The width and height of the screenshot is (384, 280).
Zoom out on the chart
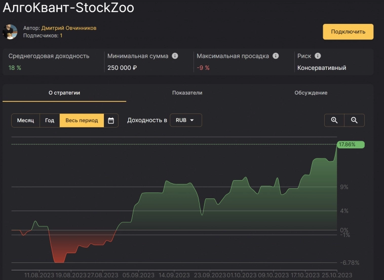(354, 120)
